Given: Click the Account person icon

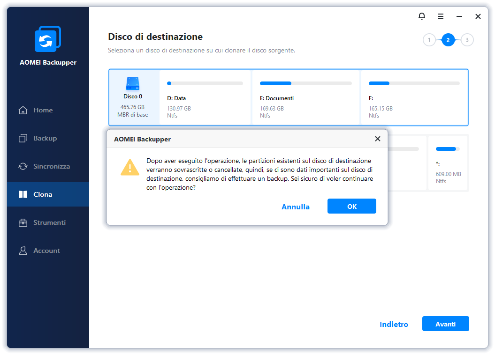Looking at the screenshot, I should pos(23,251).
